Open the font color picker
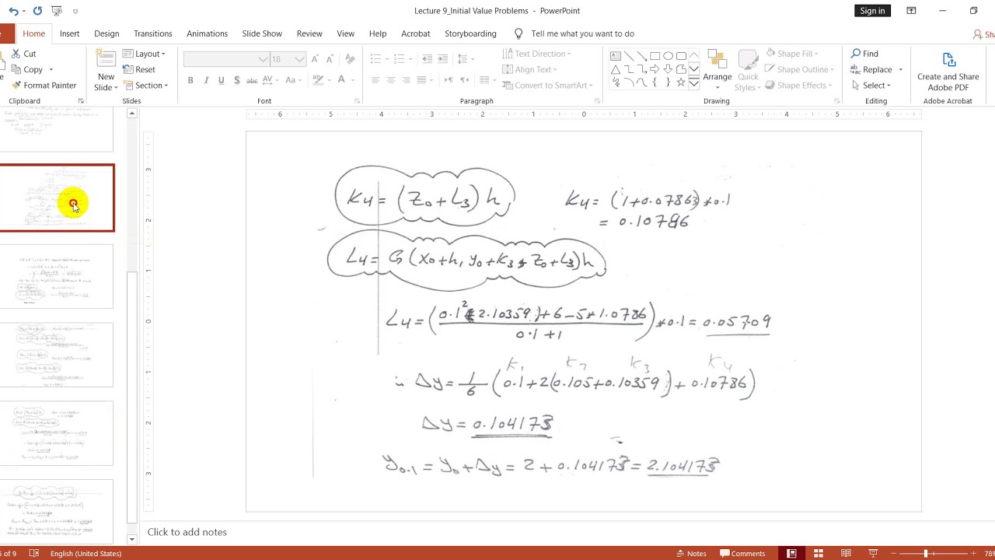This screenshot has height=560, width=995. [x=344, y=80]
